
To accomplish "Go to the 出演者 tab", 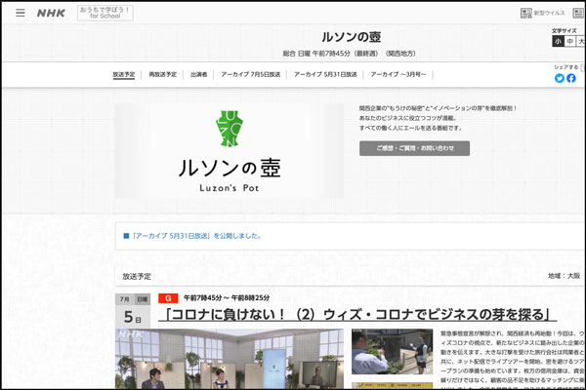I will coord(199,74).
